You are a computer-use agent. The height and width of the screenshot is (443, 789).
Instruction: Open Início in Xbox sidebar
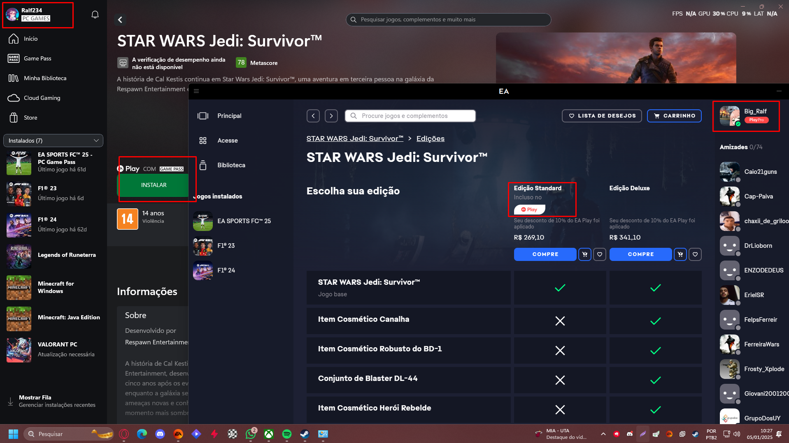point(54,39)
